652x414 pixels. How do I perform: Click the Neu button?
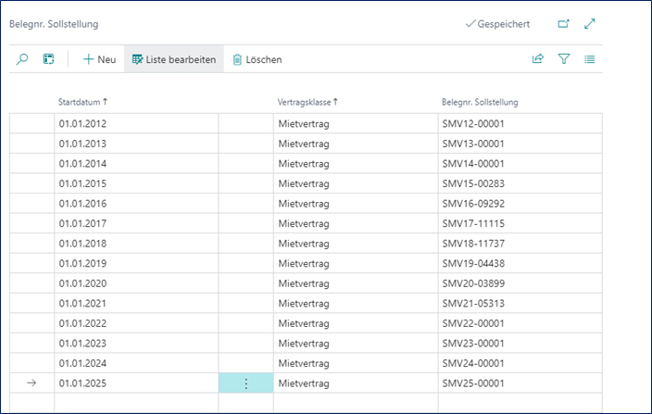pyautogui.click(x=99, y=59)
